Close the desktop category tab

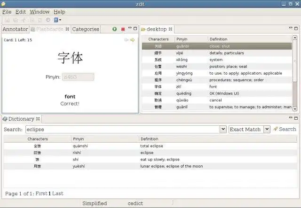[x=171, y=29]
